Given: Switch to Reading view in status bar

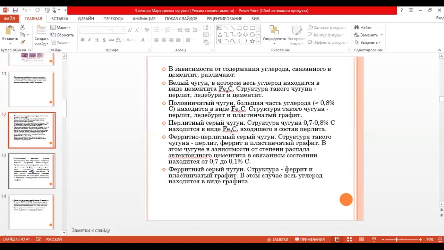Looking at the screenshot, I should pos(361,240).
